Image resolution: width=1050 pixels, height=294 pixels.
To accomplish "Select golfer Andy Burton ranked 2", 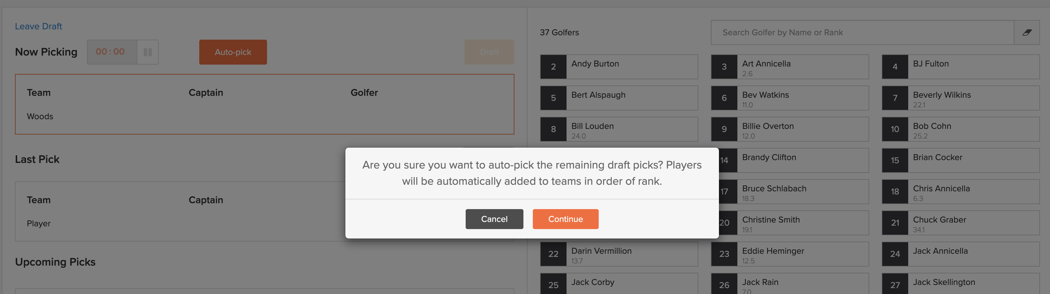I will tap(619, 67).
